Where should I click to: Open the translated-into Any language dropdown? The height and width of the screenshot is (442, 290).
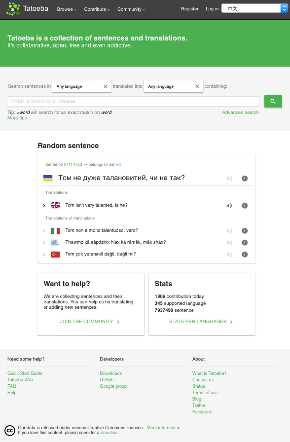coord(174,86)
